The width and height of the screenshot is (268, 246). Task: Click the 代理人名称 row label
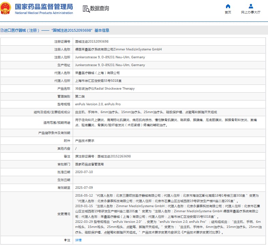(62, 73)
